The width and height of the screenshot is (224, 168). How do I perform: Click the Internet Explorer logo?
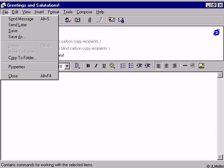[217, 33]
